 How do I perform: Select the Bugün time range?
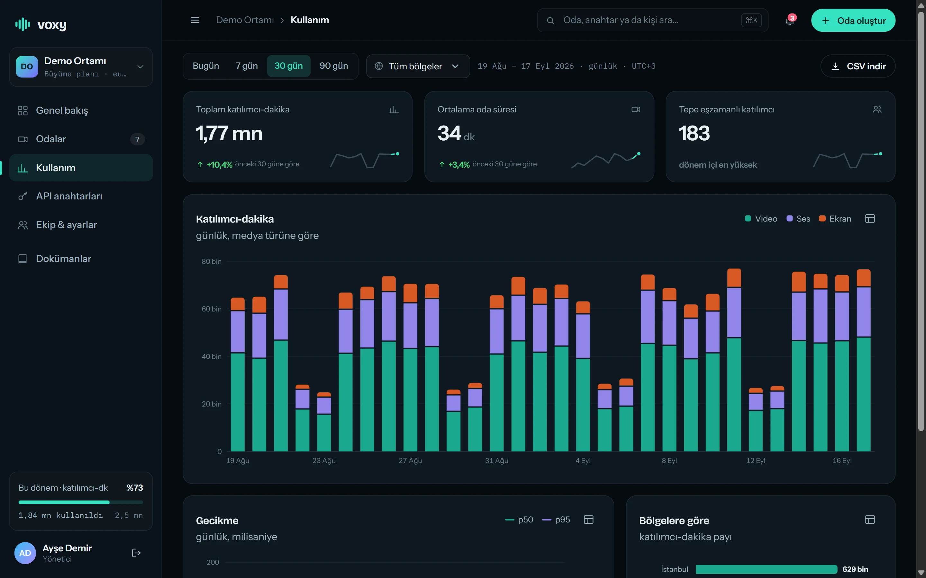click(206, 66)
